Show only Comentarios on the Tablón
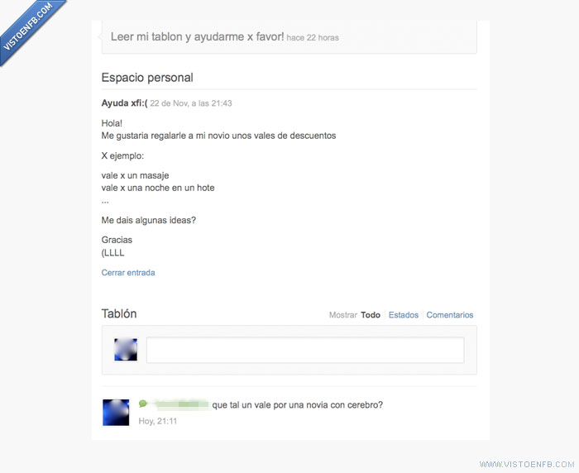The height and width of the screenshot is (473, 579). coord(450,315)
